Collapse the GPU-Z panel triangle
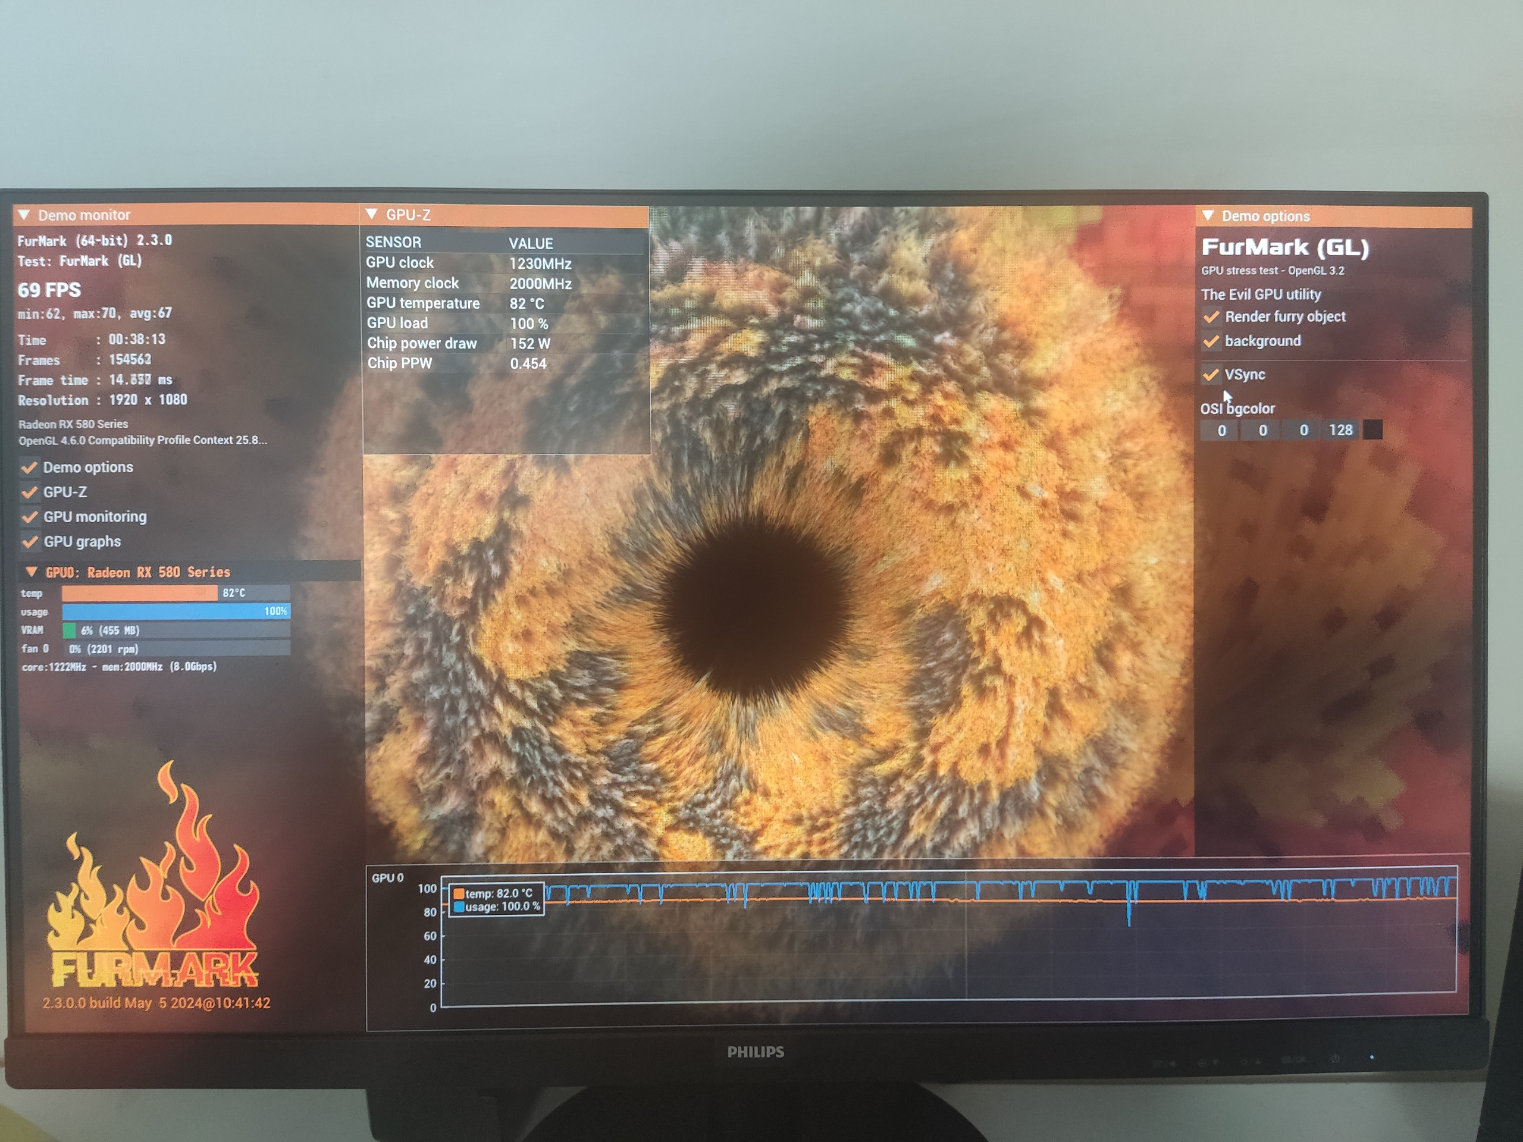Screen dimensions: 1523x1142 [x=372, y=214]
